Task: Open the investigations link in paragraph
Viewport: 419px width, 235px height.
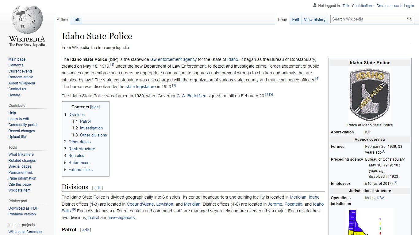Action: point(122,218)
